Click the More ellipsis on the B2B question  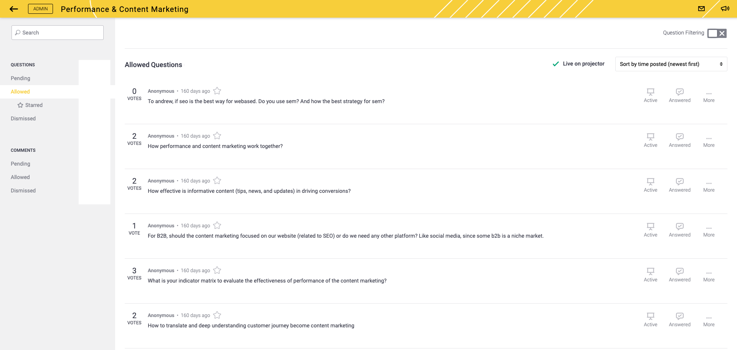[709, 229]
